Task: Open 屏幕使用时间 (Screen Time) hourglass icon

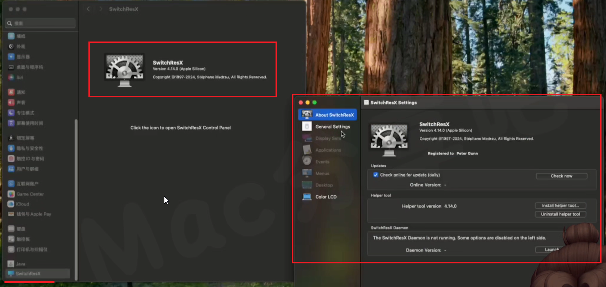Action: pos(11,123)
